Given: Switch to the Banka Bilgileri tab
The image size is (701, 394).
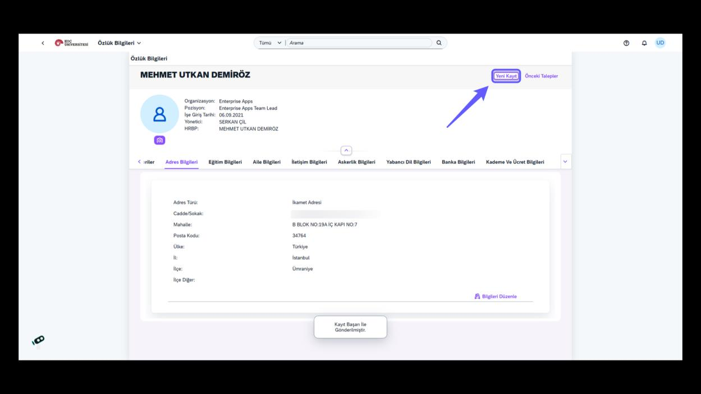Looking at the screenshot, I should pyautogui.click(x=459, y=162).
